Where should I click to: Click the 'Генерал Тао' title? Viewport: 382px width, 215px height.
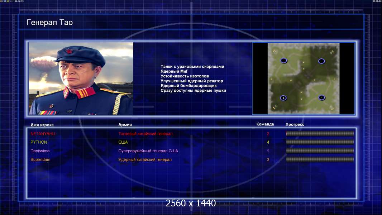(50, 23)
